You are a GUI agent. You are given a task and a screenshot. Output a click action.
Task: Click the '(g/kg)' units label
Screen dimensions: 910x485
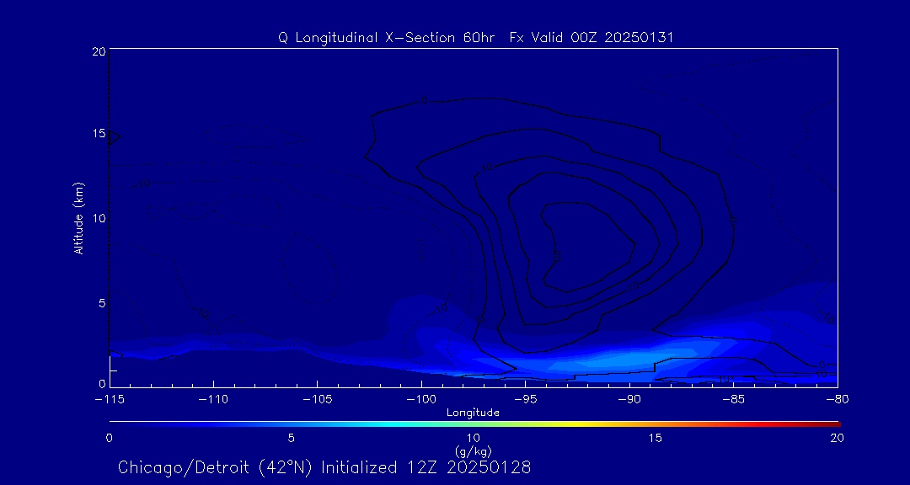click(x=474, y=450)
